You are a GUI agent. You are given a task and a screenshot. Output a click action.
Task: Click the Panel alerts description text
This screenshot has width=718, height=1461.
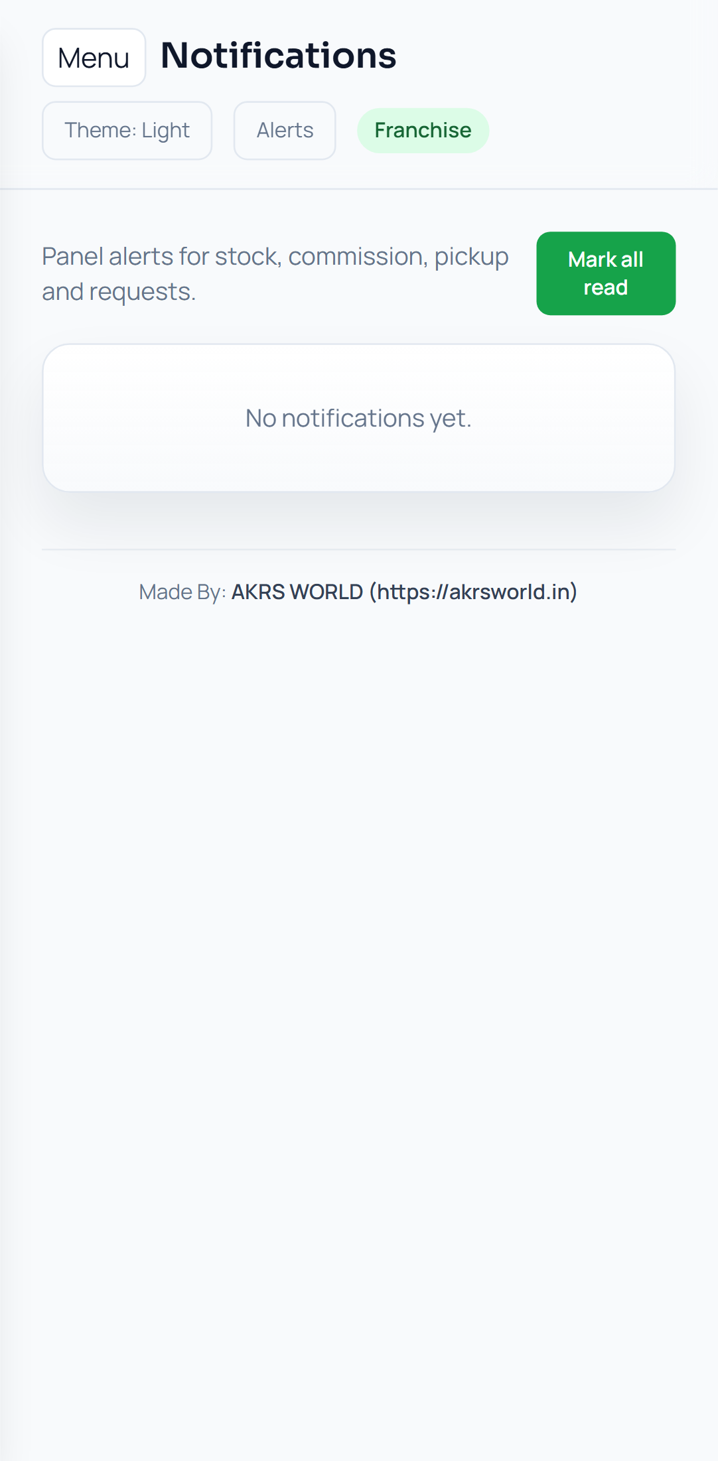(275, 273)
